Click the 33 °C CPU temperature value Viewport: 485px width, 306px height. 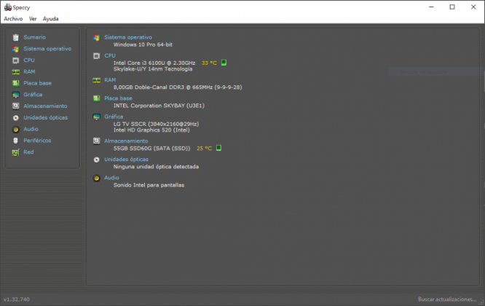[x=209, y=63]
